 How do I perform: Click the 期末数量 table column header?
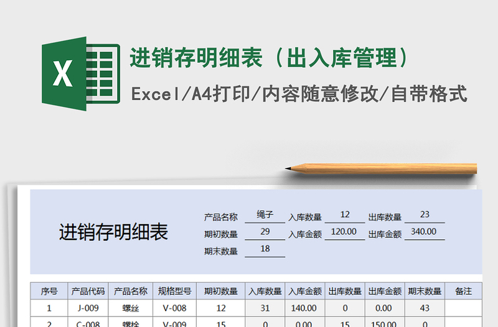tap(425, 291)
